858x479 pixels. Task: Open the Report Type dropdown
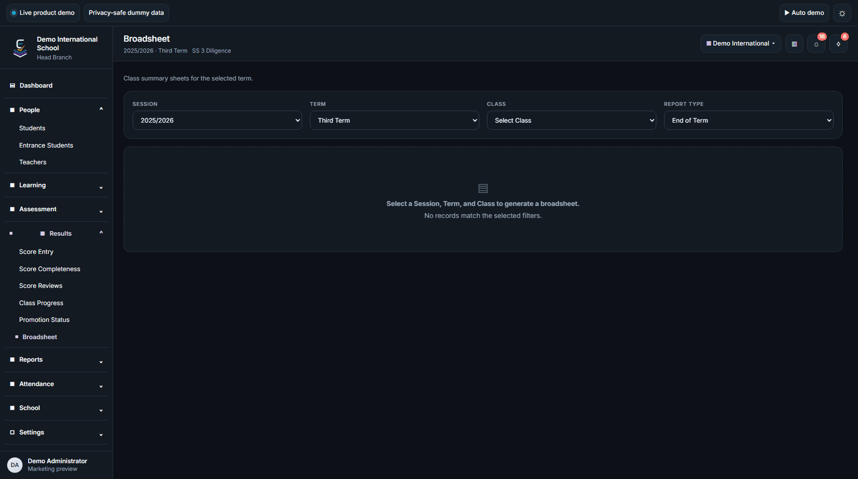click(x=749, y=120)
